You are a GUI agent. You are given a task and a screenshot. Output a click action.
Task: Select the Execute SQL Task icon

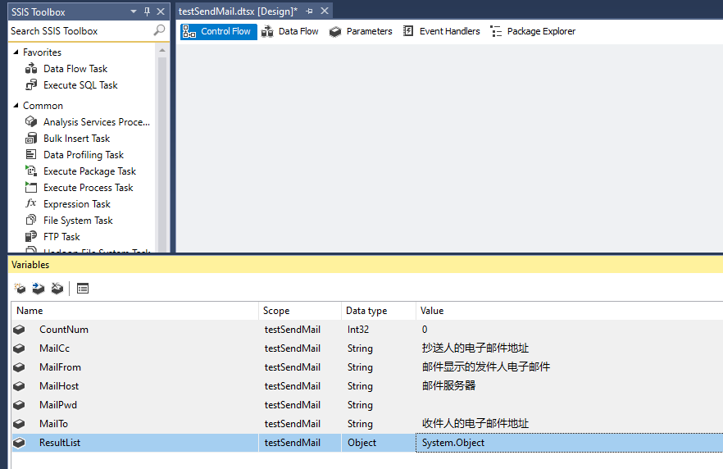31,84
